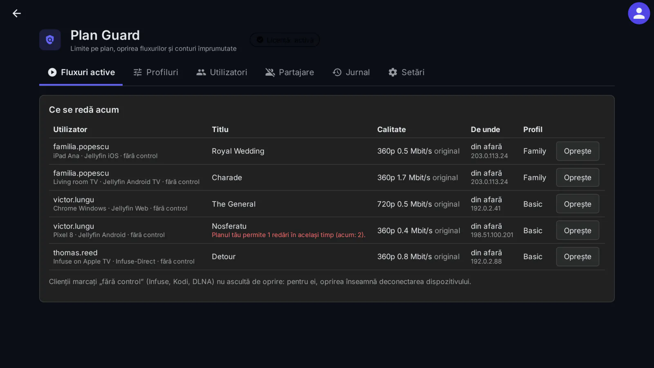Stop the Nosferatu stream with Oprește
Screen dimensions: 654x368
(x=578, y=231)
